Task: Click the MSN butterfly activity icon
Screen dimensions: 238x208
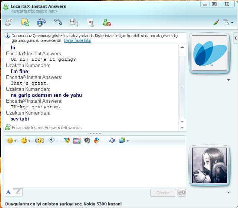Action: pos(67,141)
